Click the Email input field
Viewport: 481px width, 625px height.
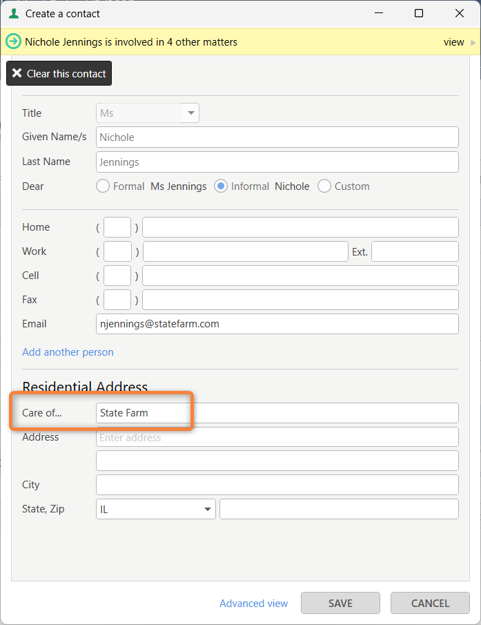tap(277, 323)
